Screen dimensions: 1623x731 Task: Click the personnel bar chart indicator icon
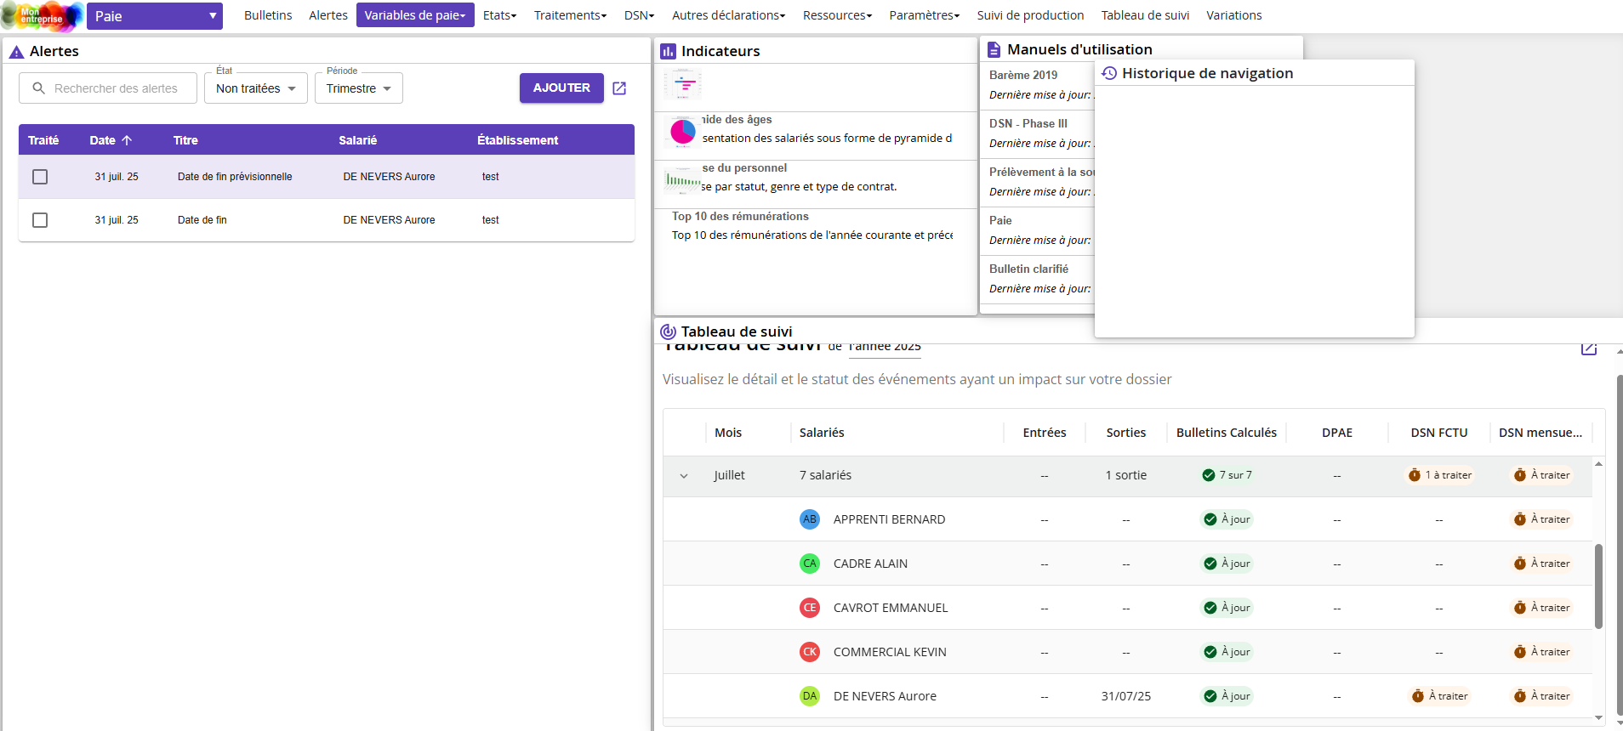[x=683, y=180]
